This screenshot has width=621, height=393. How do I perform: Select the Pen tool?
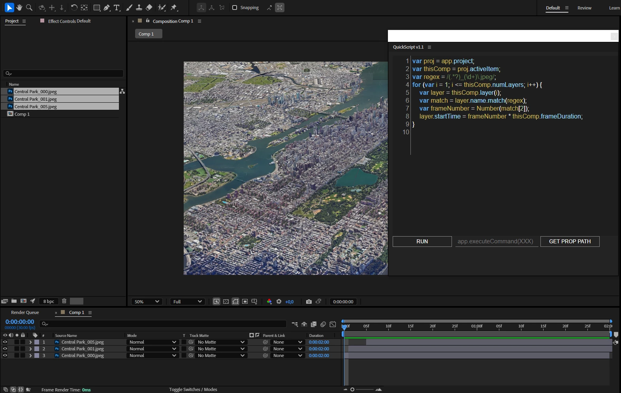[x=107, y=8]
